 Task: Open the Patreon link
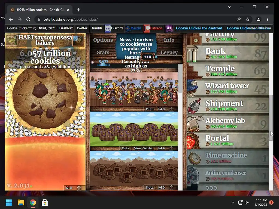[x=156, y=28]
